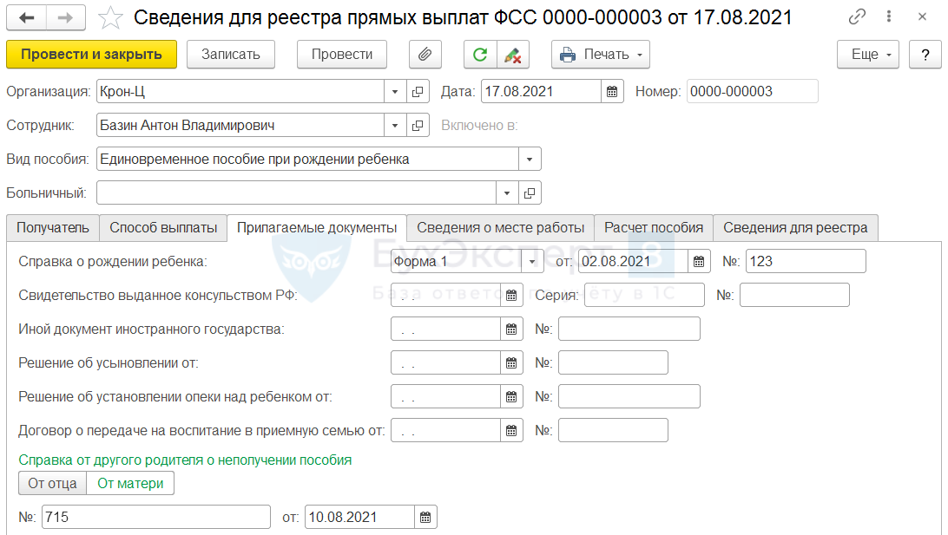This screenshot has width=948, height=535.
Task: Switch to the Расчет пособия tab
Action: [x=654, y=228]
